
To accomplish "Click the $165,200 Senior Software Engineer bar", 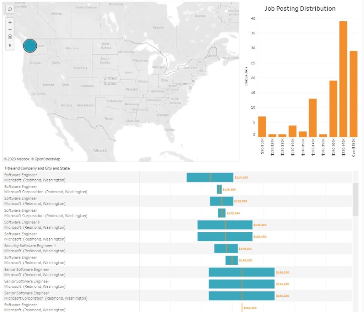I will (x=242, y=272).
